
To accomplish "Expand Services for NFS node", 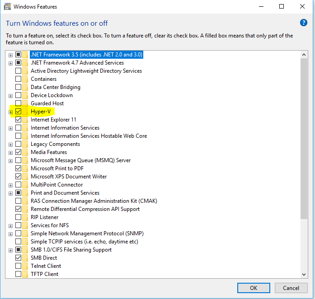I will (x=11, y=226).
